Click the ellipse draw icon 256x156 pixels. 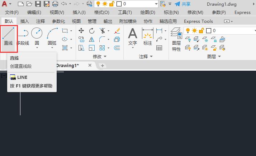(x=65, y=39)
